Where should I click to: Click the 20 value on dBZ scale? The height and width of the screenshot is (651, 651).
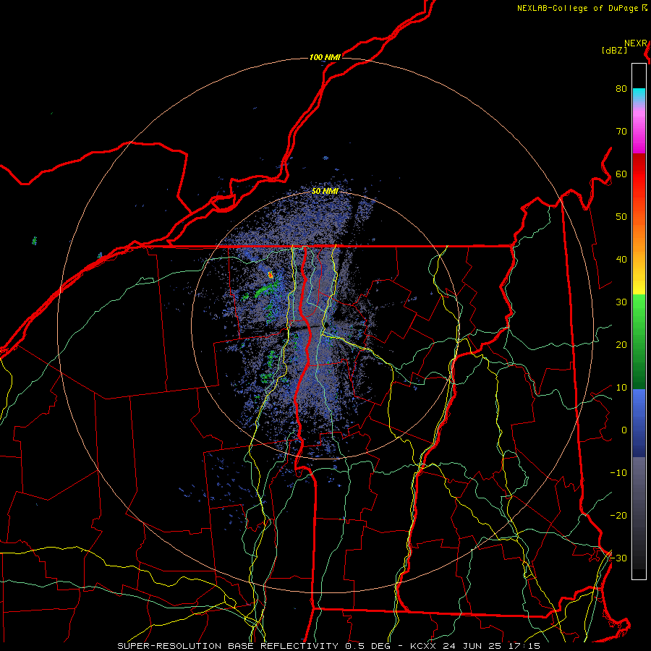(621, 344)
